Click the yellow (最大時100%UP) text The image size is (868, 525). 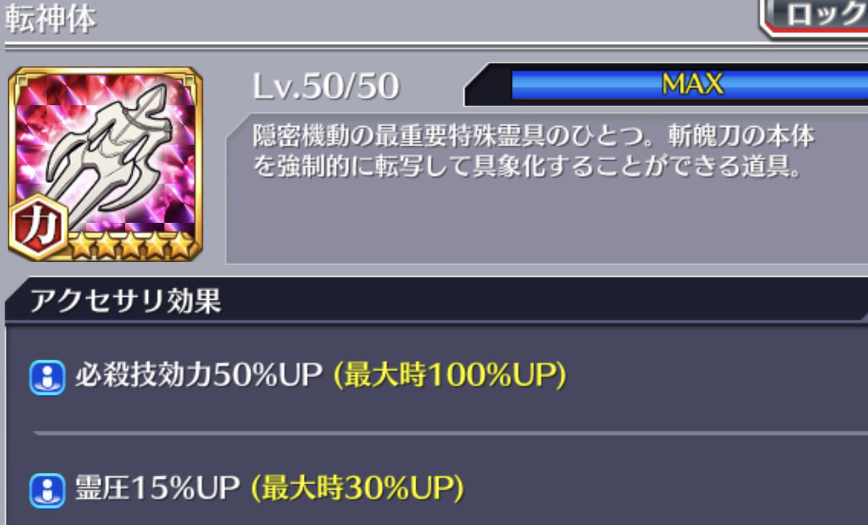pos(450,376)
